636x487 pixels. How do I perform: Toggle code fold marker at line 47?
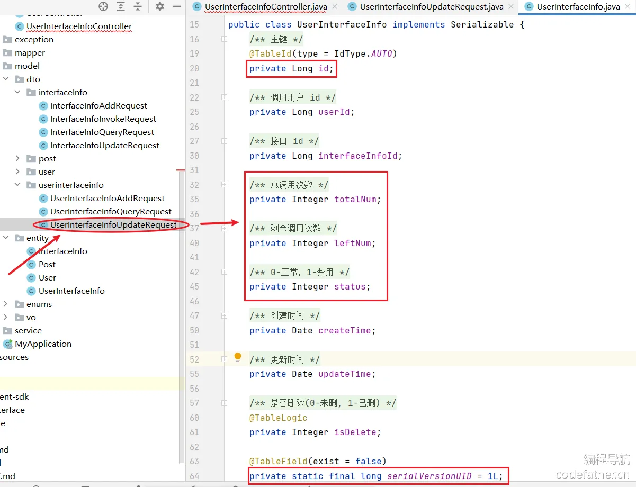(225, 315)
